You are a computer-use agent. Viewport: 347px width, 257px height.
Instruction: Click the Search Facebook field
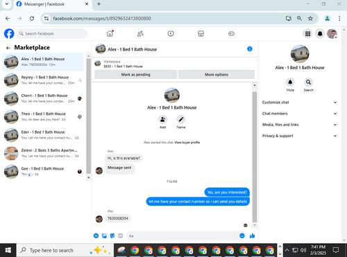[x=52, y=34]
